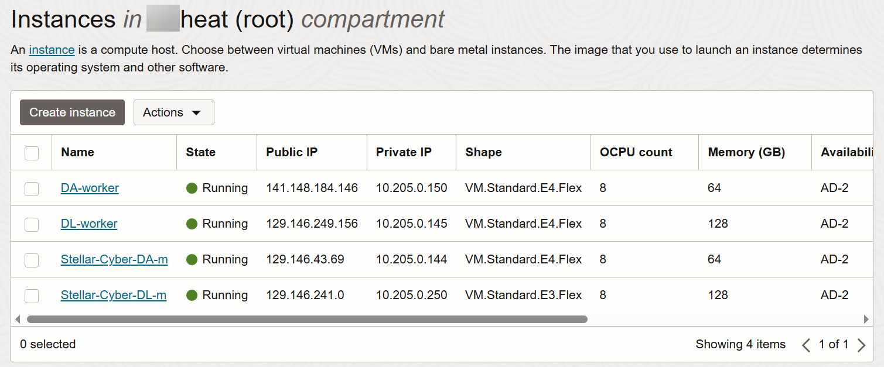
Task: Select the DA-worker row checkbox
Action: (32, 188)
